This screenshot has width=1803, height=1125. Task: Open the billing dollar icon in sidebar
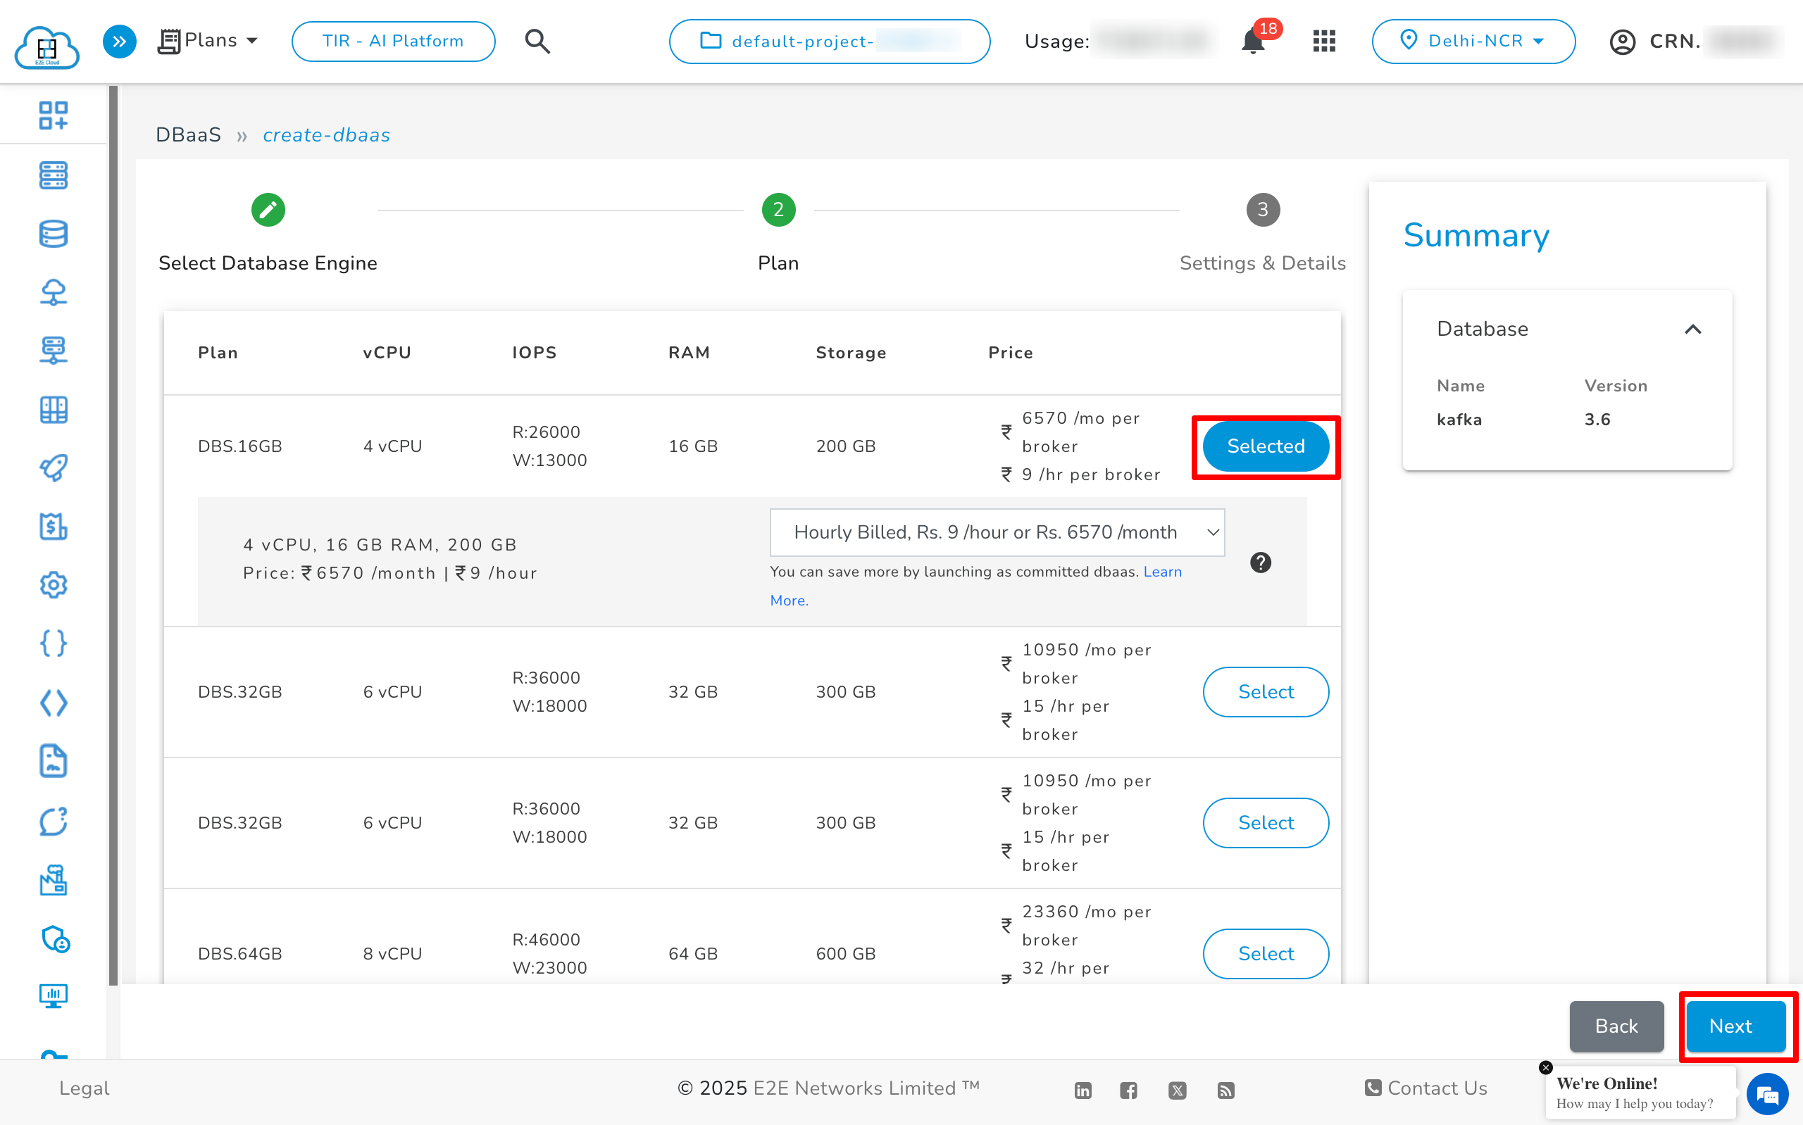click(54, 527)
